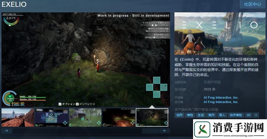Click the thumbnail strip scrollbar track

86,131
